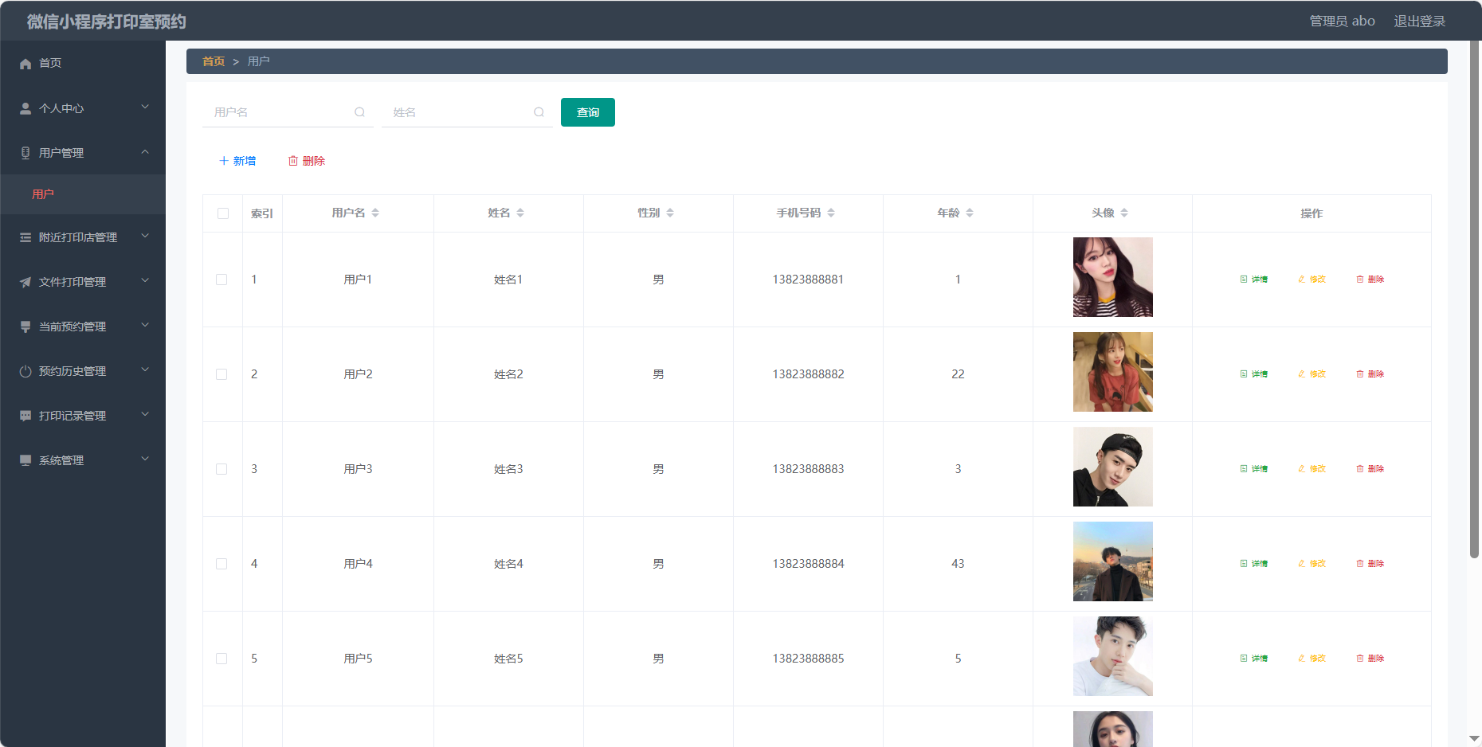Check the 用户2 row checkbox
Screen dimensions: 1482x747
[x=222, y=374]
